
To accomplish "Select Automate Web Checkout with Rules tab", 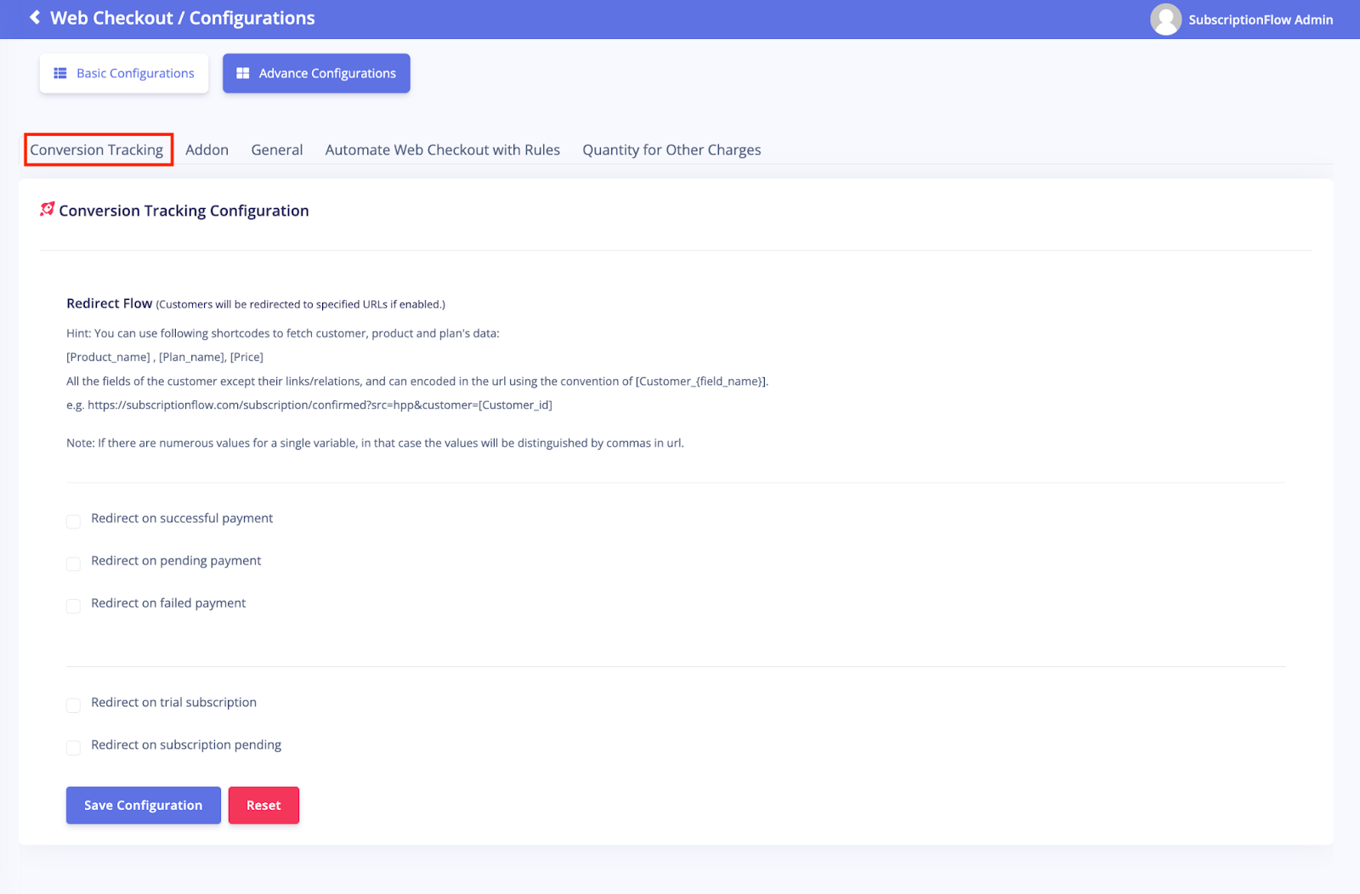I will coord(442,150).
